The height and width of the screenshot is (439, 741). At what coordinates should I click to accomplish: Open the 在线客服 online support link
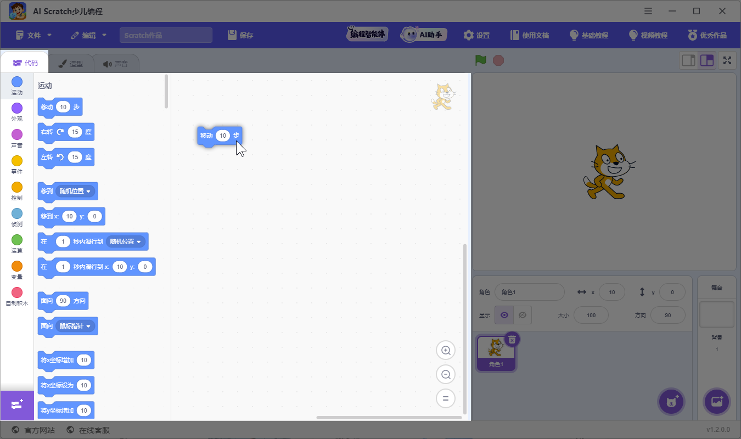pos(88,430)
